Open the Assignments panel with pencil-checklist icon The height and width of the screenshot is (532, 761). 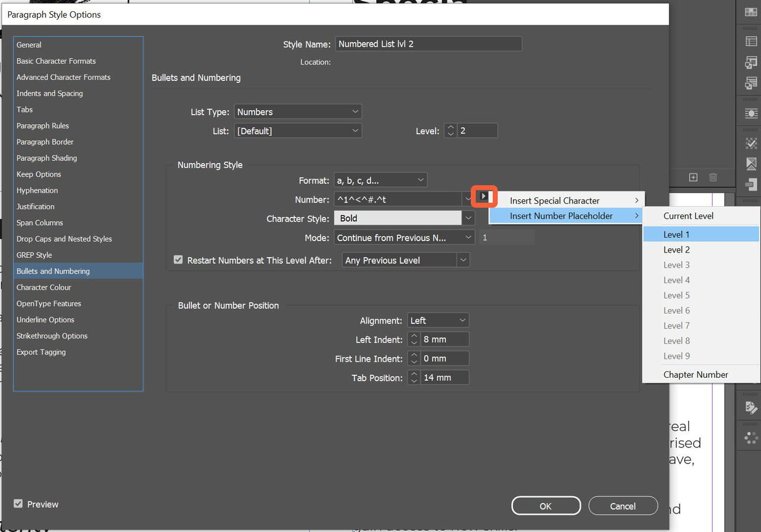coord(750,406)
